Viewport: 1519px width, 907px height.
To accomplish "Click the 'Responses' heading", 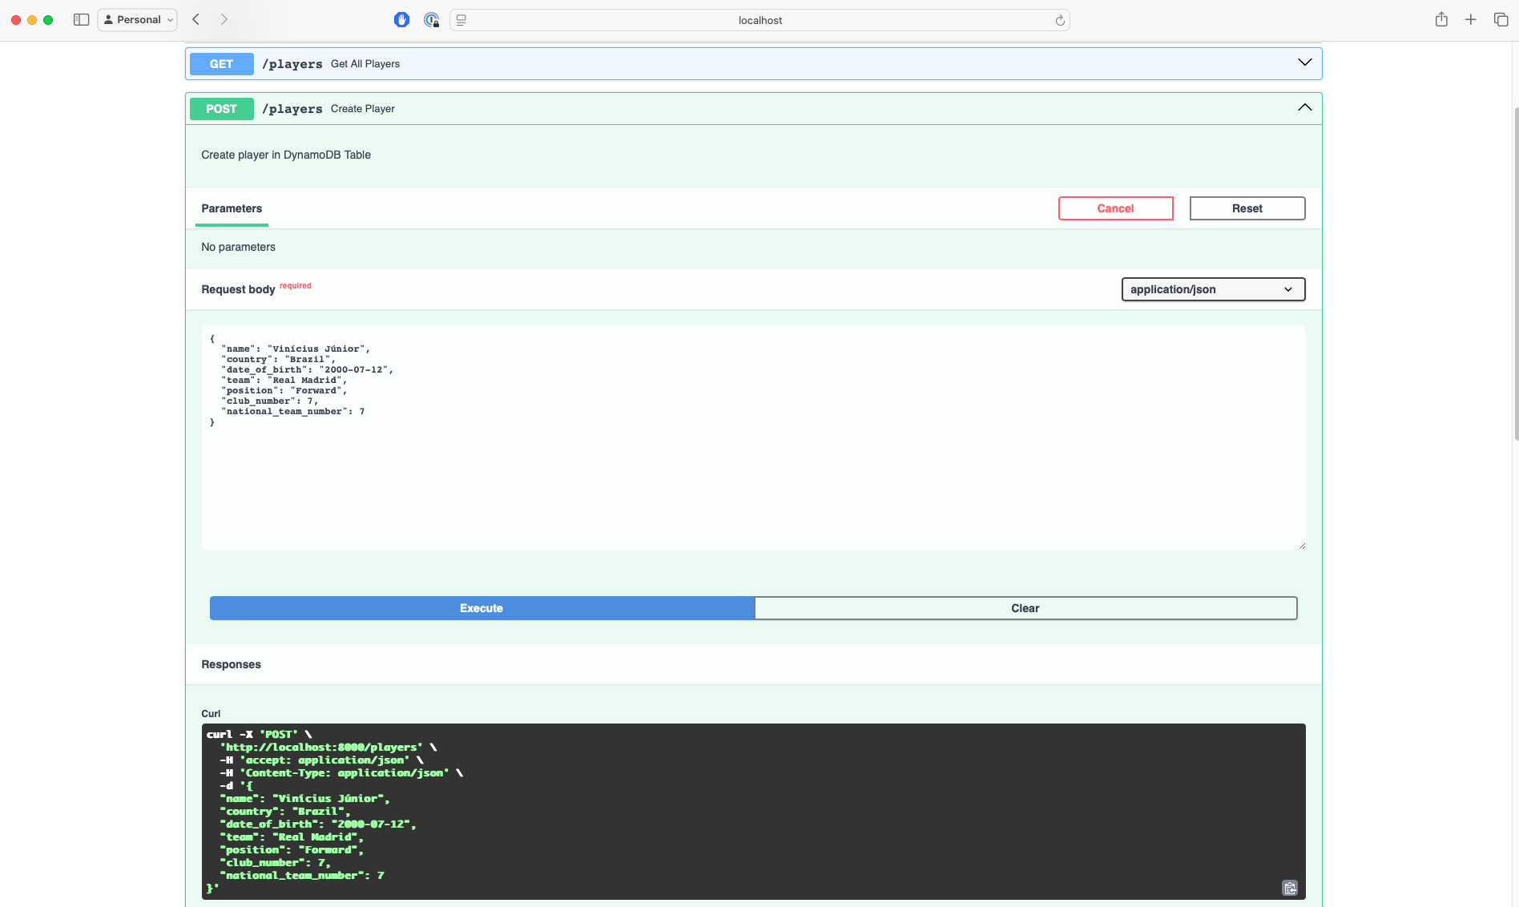I will (231, 664).
